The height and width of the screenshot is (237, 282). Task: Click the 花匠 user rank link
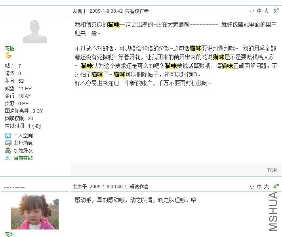[x=10, y=48]
